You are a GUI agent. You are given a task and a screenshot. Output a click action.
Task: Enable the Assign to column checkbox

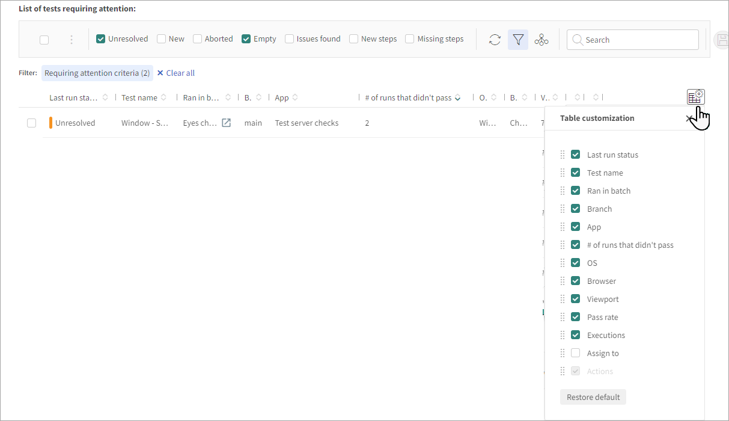[x=575, y=353]
